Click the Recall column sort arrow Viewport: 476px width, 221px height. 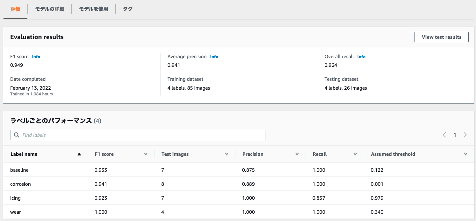[x=355, y=154]
